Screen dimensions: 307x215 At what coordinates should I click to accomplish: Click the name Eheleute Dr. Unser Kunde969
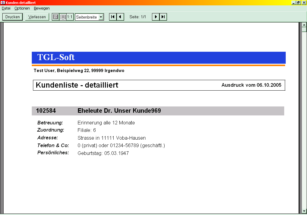tap(119, 111)
